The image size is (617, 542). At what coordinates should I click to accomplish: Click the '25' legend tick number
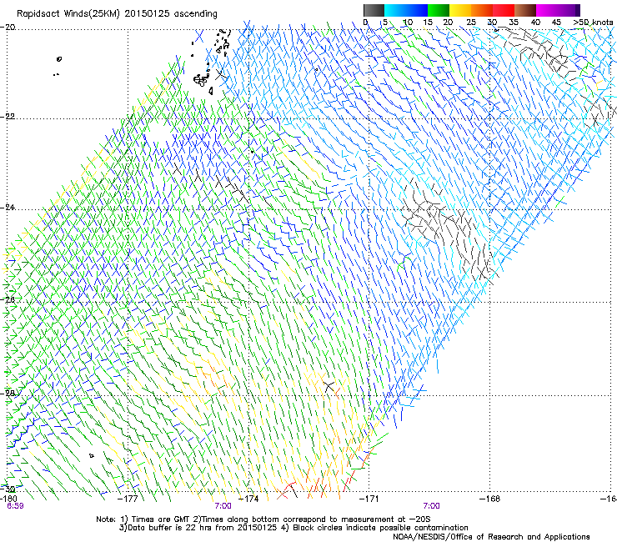(471, 23)
